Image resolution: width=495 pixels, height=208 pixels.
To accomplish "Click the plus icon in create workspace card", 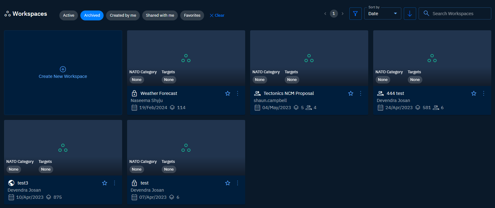I will click(63, 69).
